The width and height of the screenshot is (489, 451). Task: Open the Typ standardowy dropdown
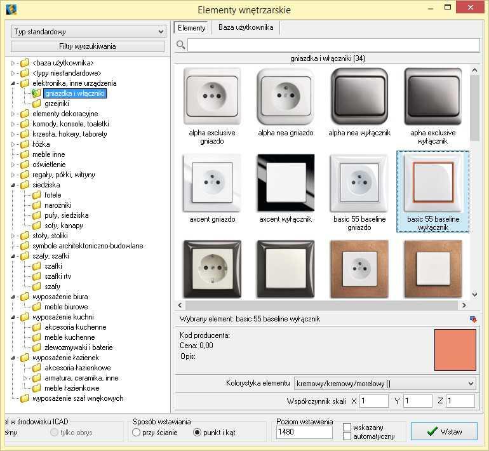coord(88,32)
